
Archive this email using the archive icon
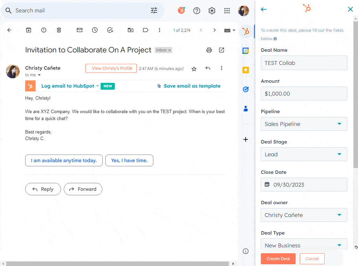point(29,30)
